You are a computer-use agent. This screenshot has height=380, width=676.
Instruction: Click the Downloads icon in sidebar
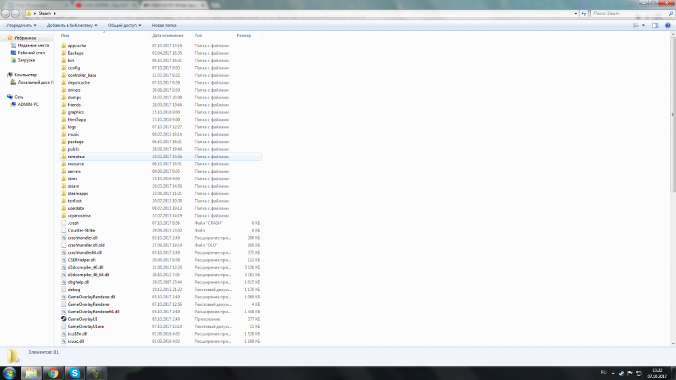14,60
